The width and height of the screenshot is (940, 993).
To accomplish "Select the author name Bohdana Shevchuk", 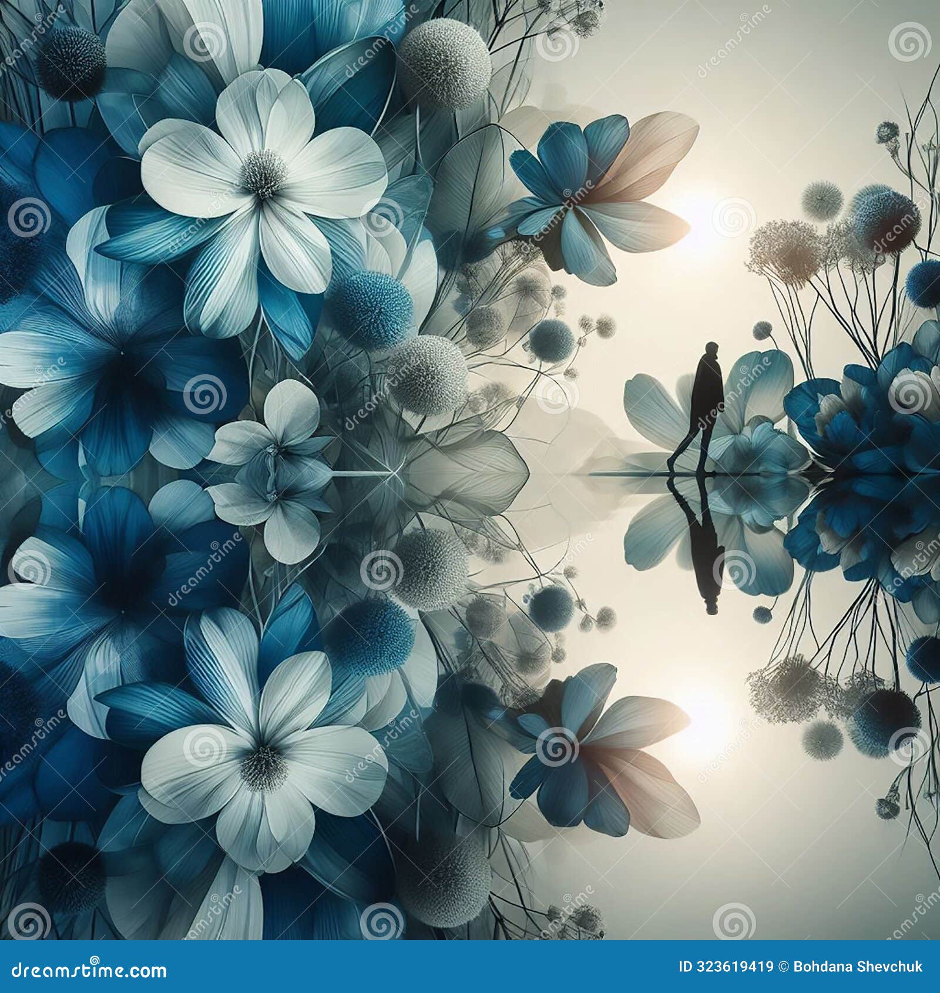I will [858, 965].
